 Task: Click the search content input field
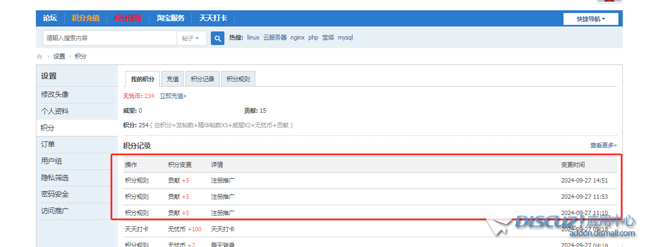tap(109, 38)
